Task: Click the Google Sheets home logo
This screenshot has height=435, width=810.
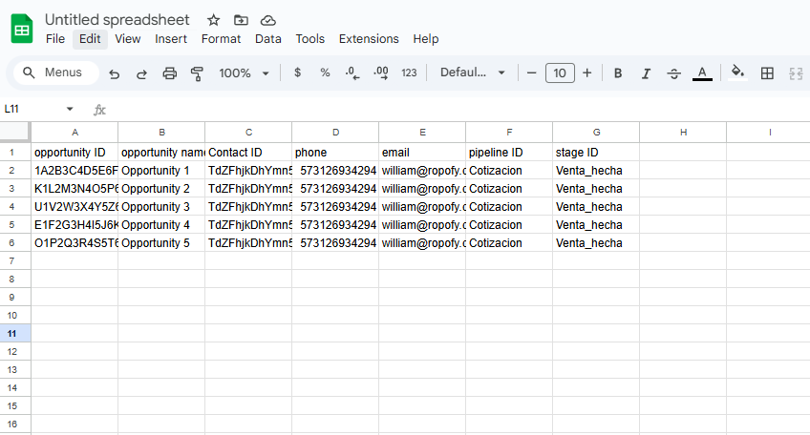Action: pyautogui.click(x=22, y=29)
